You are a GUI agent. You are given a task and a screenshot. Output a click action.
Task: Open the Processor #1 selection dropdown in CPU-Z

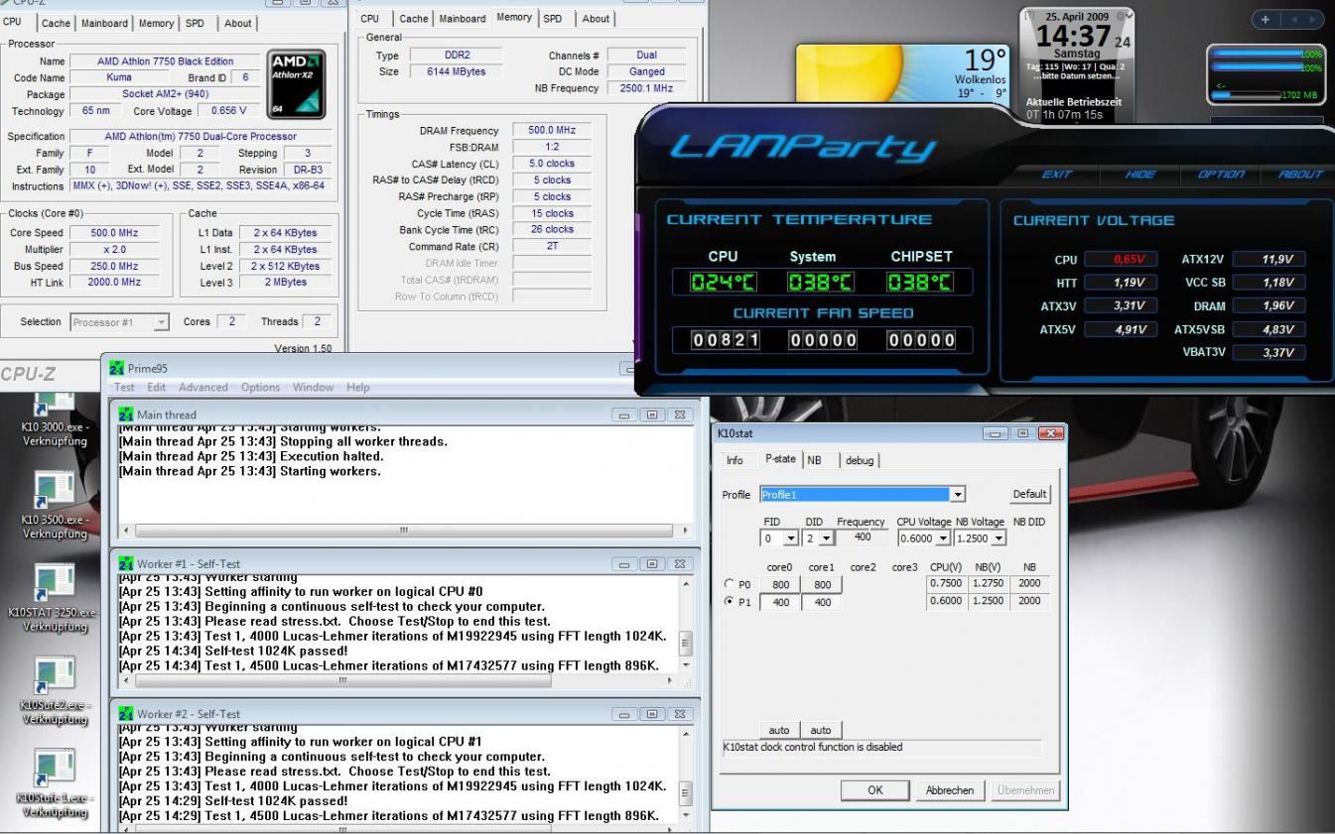(x=161, y=321)
